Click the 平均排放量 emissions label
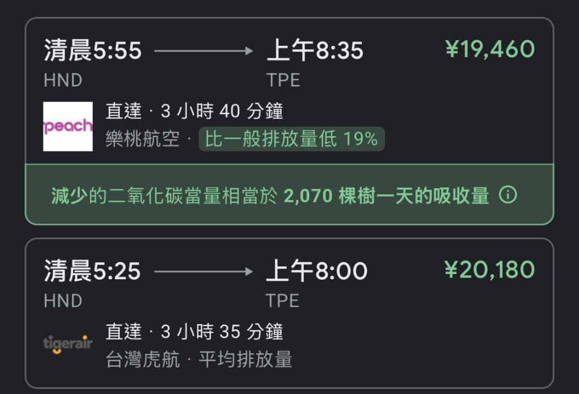The width and height of the screenshot is (579, 394). [x=245, y=360]
